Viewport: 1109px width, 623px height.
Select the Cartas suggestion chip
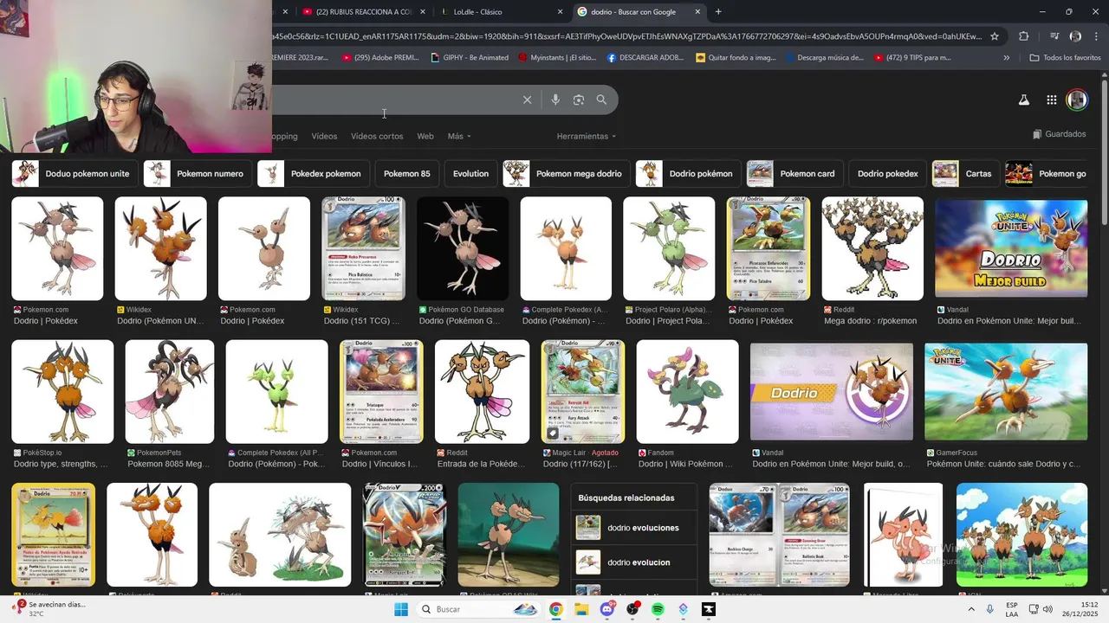[965, 174]
